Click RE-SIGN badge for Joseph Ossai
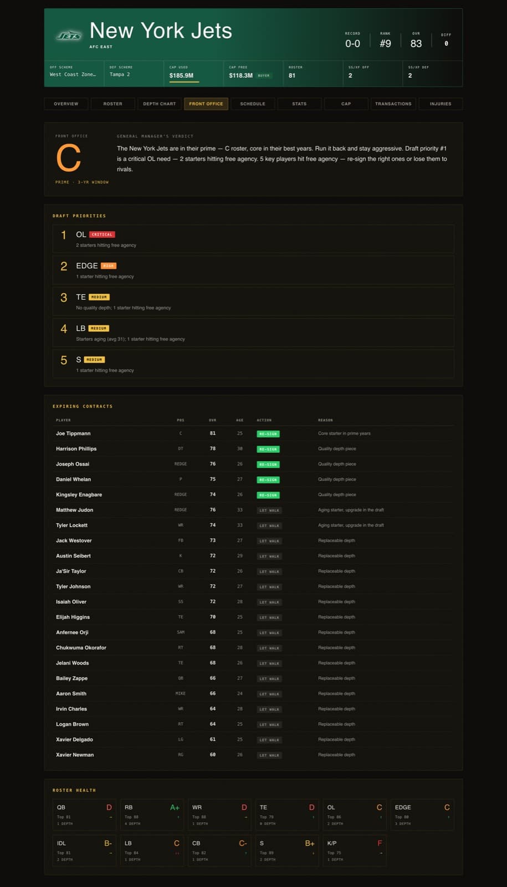This screenshot has width=507, height=887. tap(268, 465)
